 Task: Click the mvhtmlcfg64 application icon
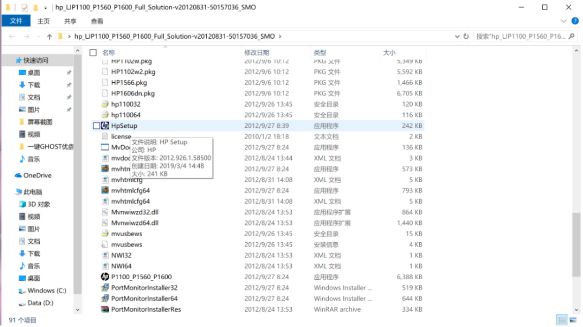point(105,190)
